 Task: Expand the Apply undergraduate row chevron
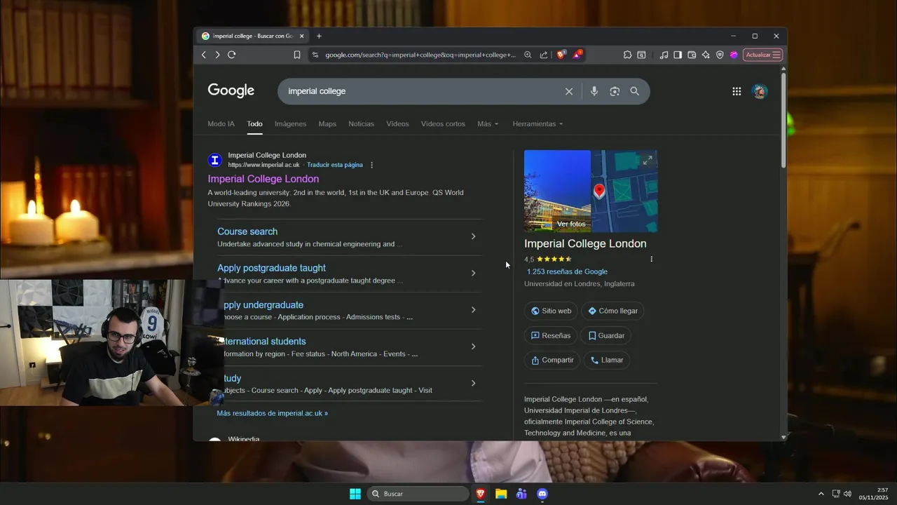tap(473, 310)
